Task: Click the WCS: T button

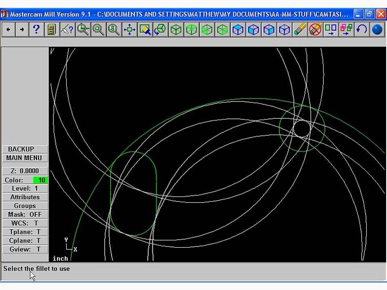Action: pos(25,223)
